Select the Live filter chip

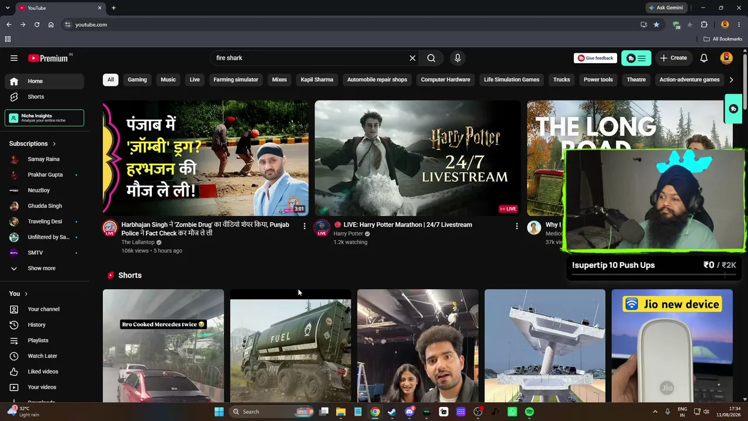(195, 80)
